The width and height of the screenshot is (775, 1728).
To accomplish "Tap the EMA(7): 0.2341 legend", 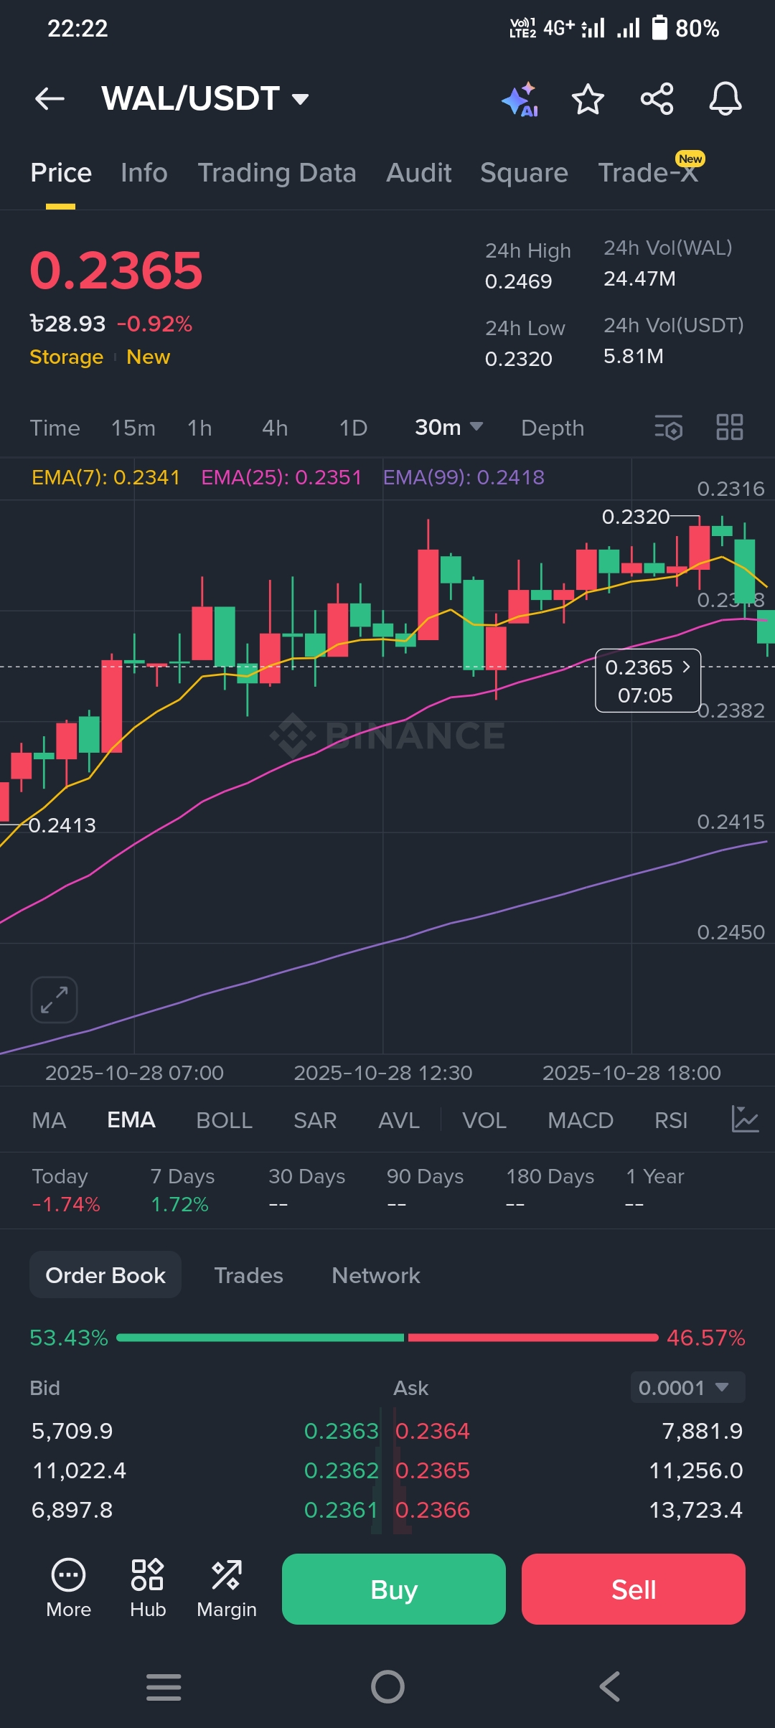I will 105,477.
